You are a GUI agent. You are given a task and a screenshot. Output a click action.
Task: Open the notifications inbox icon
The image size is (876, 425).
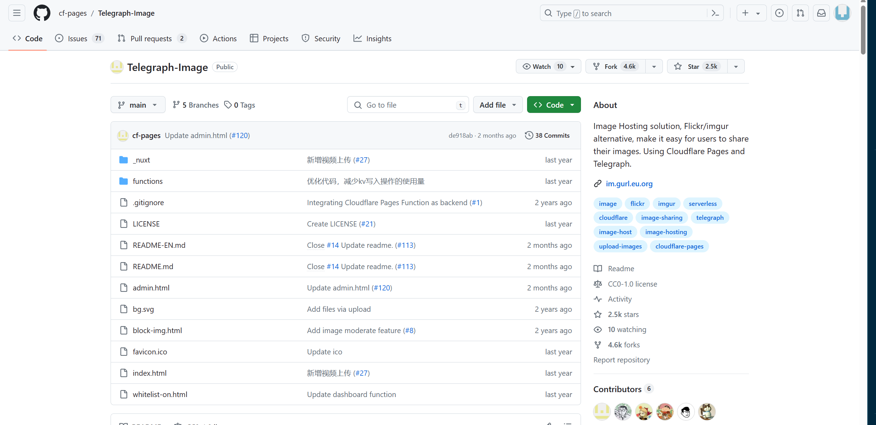coord(821,13)
